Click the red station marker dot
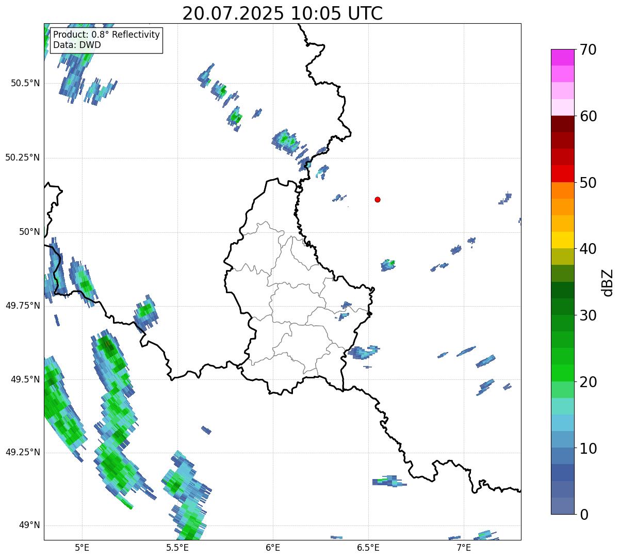Image resolution: width=620 pixels, height=558 pixels. [378, 199]
